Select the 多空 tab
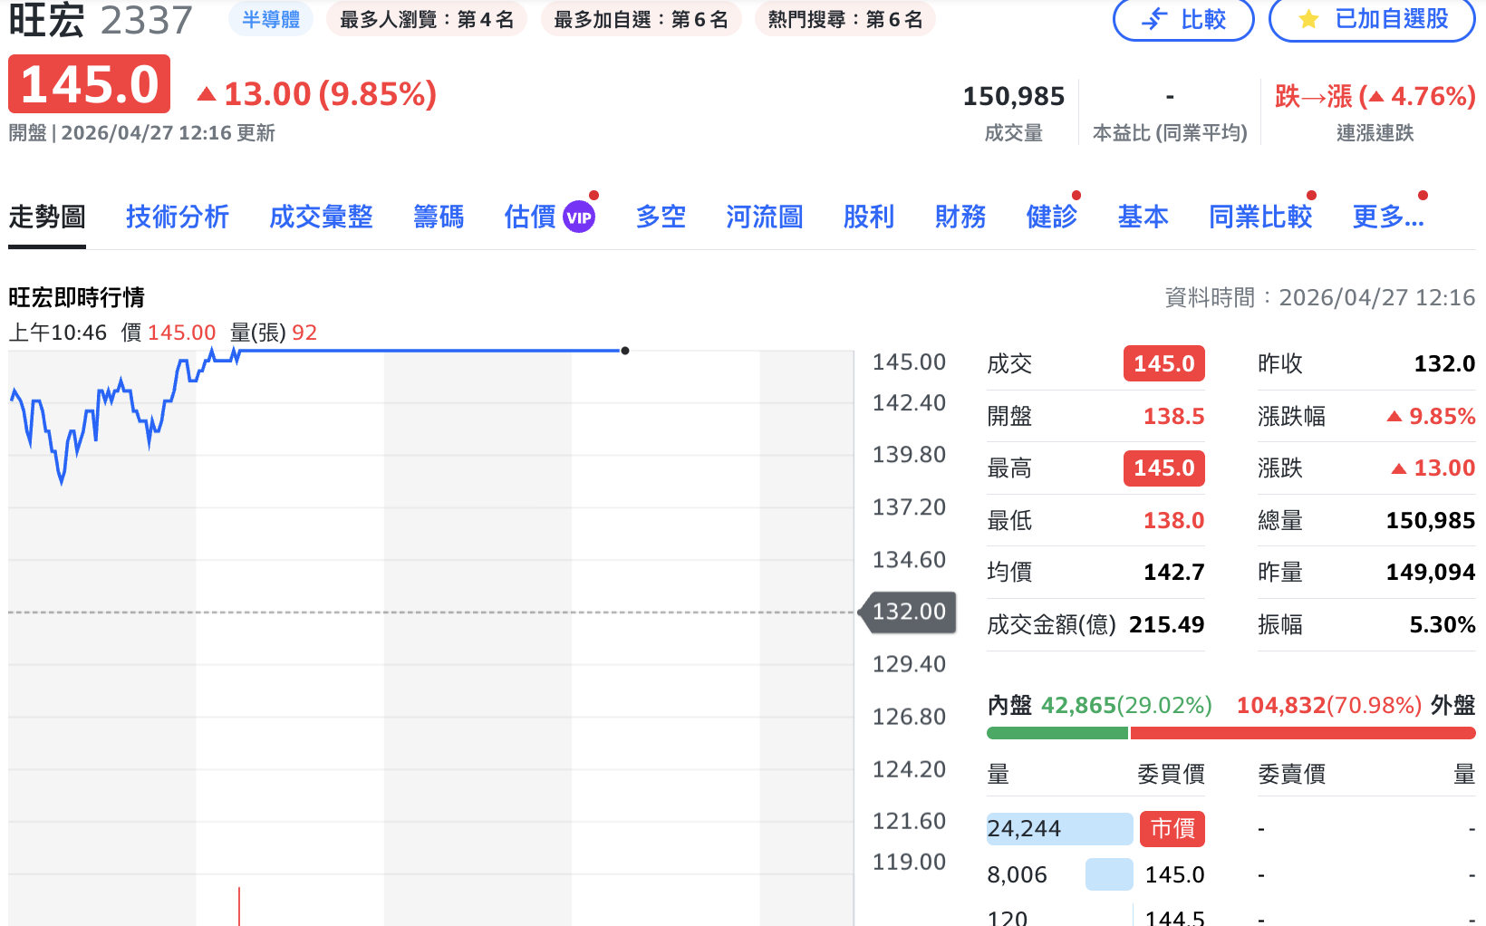1486x926 pixels. point(661,217)
